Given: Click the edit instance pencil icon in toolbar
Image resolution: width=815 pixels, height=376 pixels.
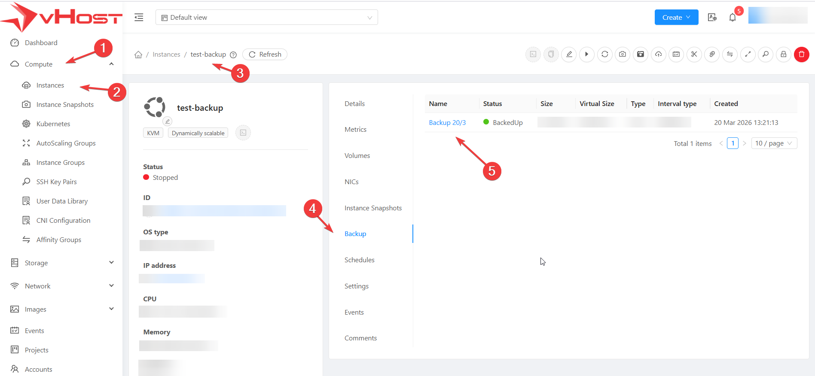Looking at the screenshot, I should (569, 55).
